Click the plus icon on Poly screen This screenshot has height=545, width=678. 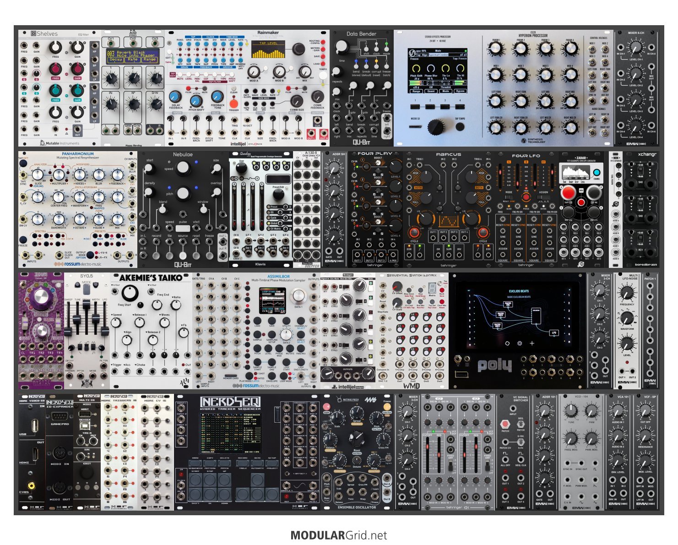coord(532,343)
